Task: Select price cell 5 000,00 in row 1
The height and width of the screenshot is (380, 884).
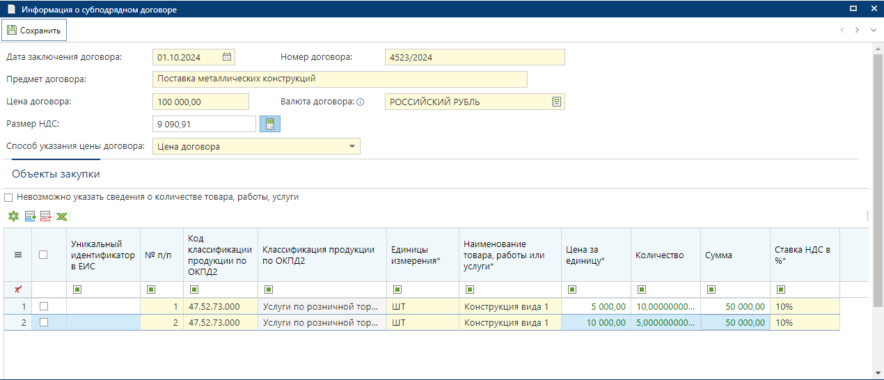Action: pos(596,306)
